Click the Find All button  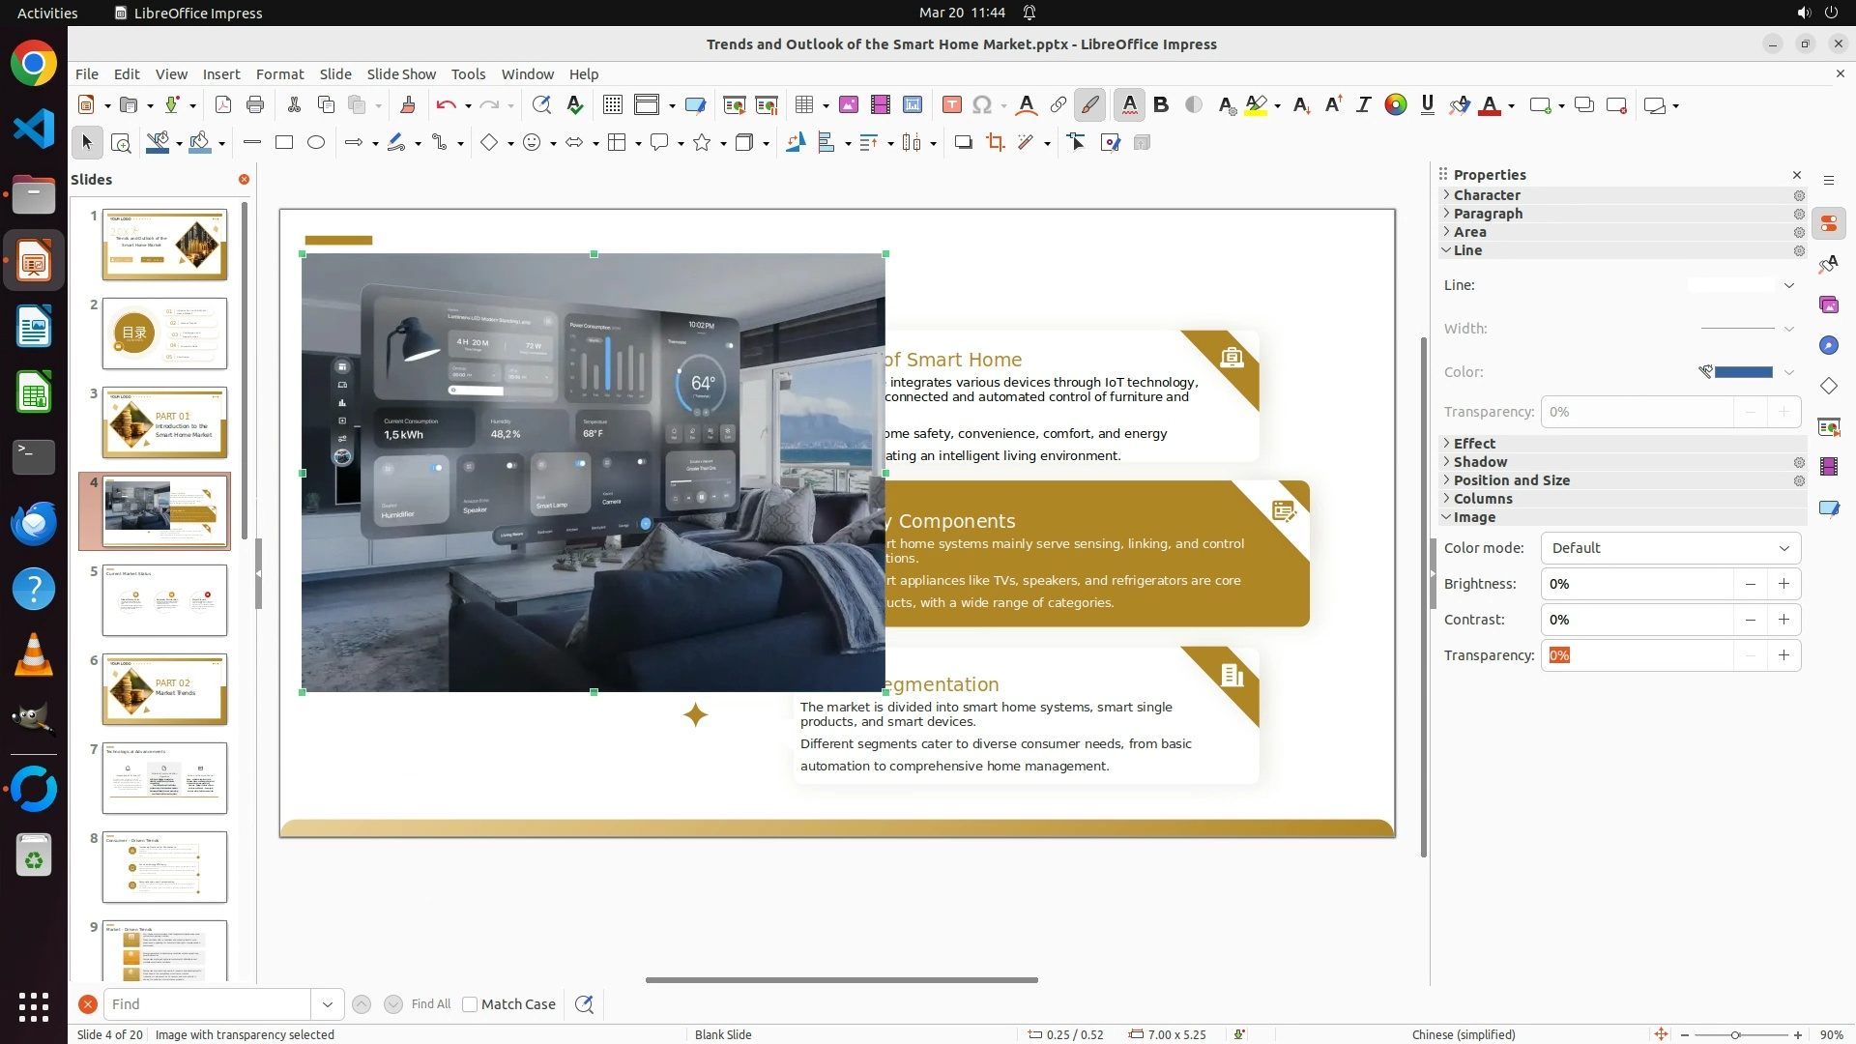[430, 1004]
